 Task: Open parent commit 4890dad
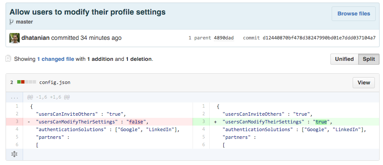[224, 38]
